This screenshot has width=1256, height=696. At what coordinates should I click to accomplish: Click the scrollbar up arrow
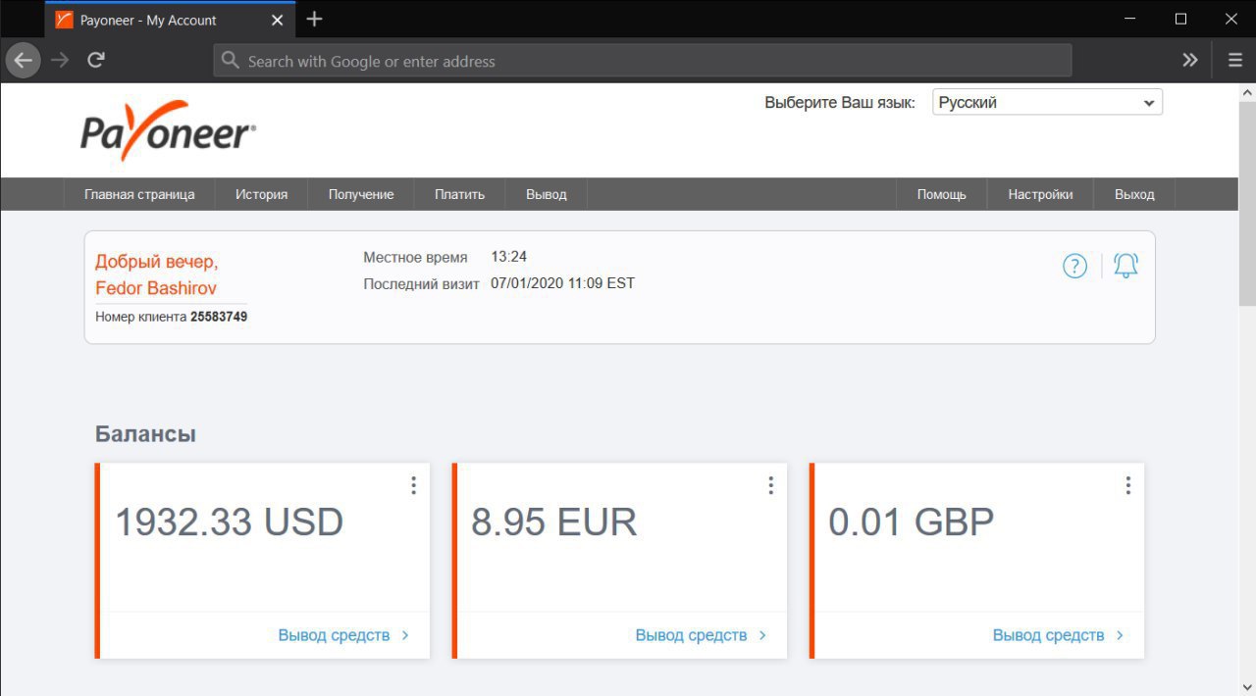click(1246, 91)
